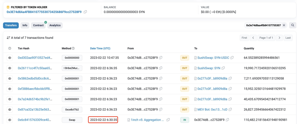This screenshot has height=124, width=297.
Task: View details eye for 0x26111cc4f7c50aa65 row
Action: tap(10, 68)
